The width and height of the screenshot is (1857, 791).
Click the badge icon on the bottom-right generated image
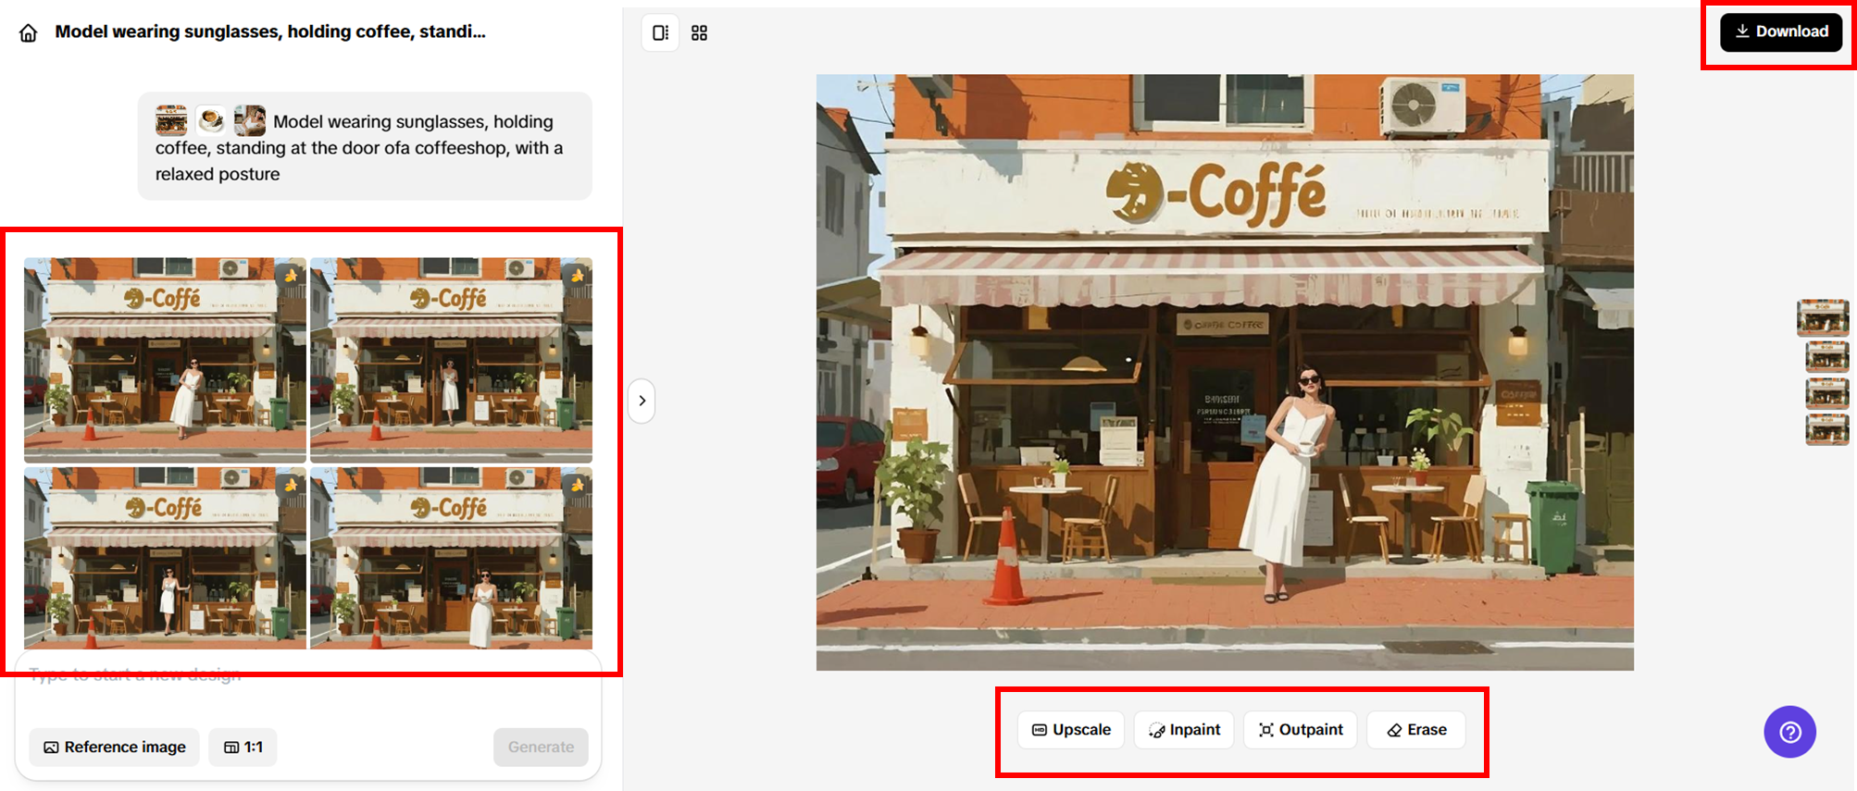(x=577, y=484)
